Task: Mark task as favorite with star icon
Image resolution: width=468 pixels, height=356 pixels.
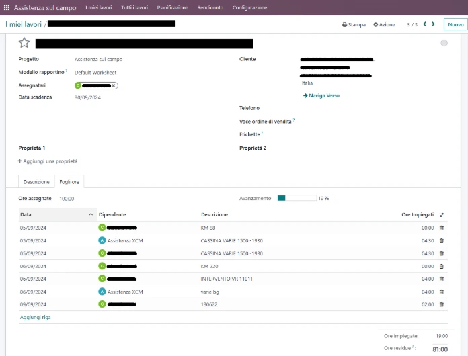Action: click(x=24, y=43)
